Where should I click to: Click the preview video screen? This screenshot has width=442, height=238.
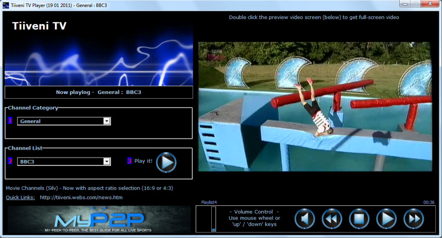pyautogui.click(x=315, y=106)
